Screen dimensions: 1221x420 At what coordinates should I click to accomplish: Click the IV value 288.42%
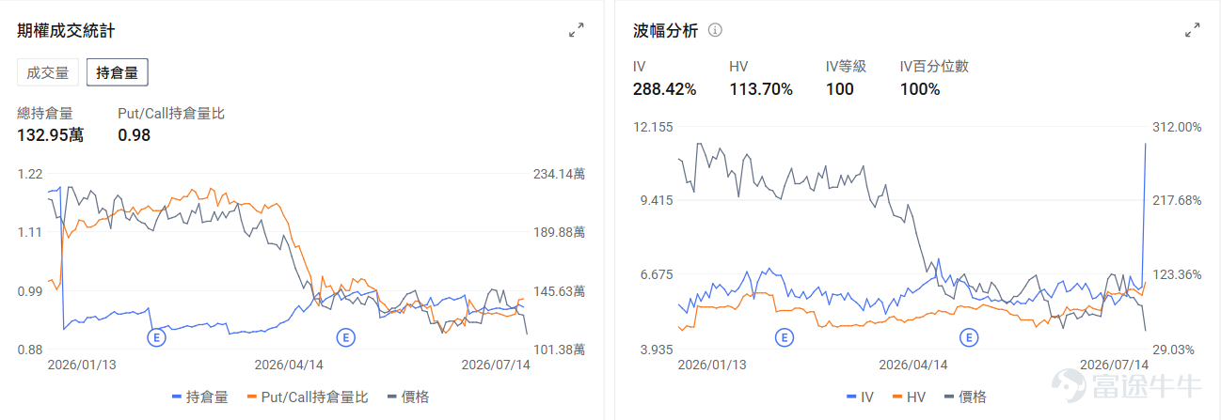click(x=665, y=89)
